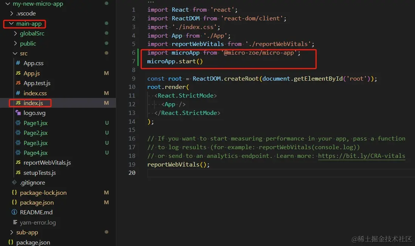Screen dimensions: 415x246
Task: Open the .gitignore file
Action: click(32, 183)
